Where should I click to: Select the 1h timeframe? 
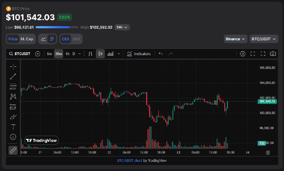[x=67, y=54]
